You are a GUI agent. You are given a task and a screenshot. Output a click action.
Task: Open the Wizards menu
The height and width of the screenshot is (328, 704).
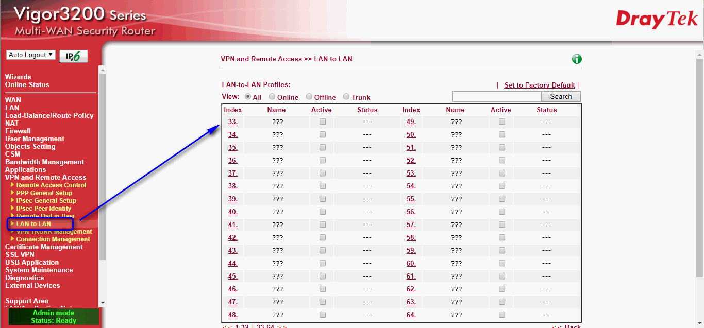point(18,77)
